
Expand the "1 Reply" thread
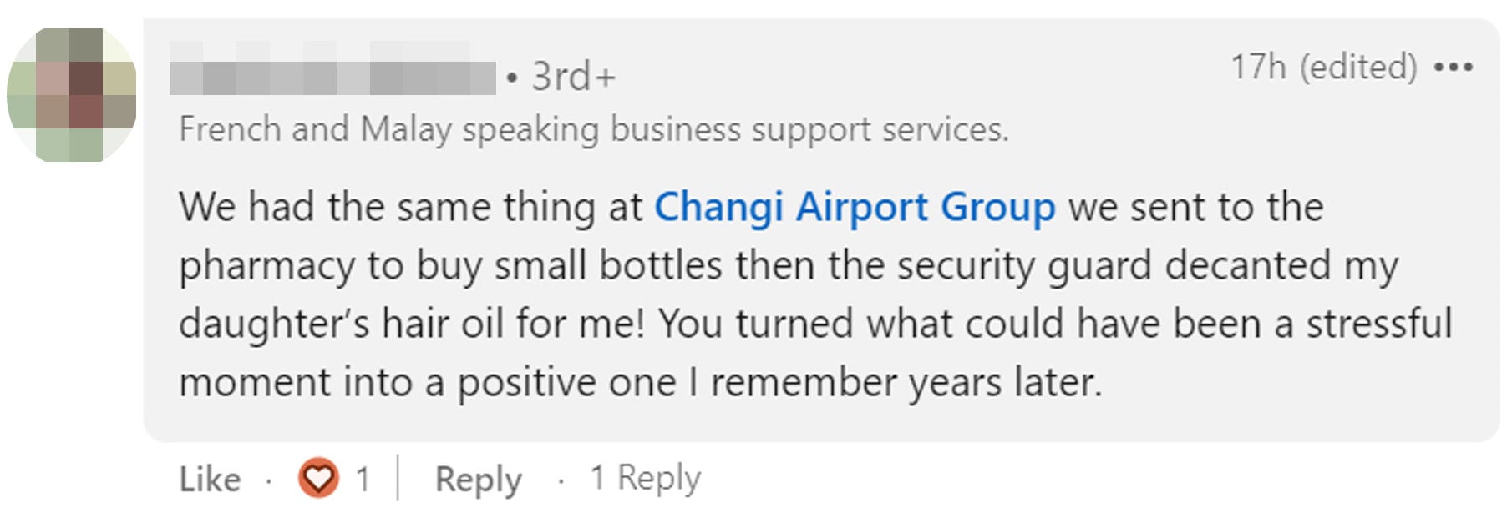pyautogui.click(x=645, y=478)
